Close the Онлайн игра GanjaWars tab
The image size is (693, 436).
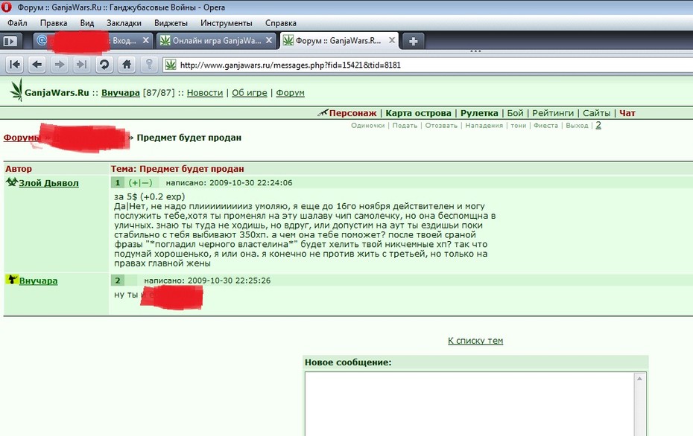pyautogui.click(x=269, y=40)
